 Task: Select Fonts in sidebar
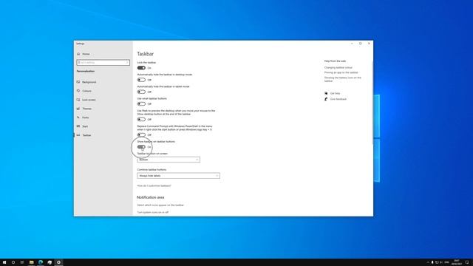tap(86, 117)
